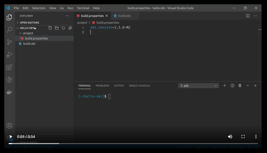Create a new terminal with plus icon

(x=225, y=86)
